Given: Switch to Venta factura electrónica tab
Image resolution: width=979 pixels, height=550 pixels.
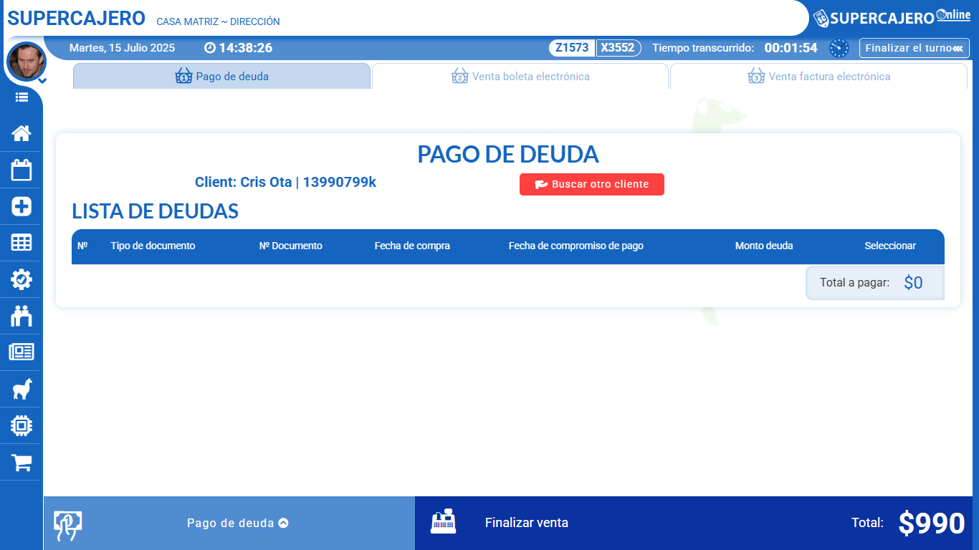Looking at the screenshot, I should 818,76.
